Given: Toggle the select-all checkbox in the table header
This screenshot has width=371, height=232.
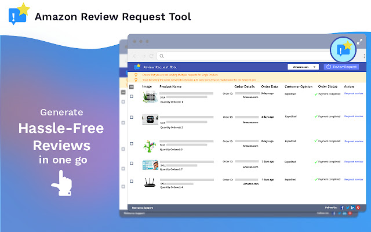Looking at the screenshot, I should coord(132,87).
